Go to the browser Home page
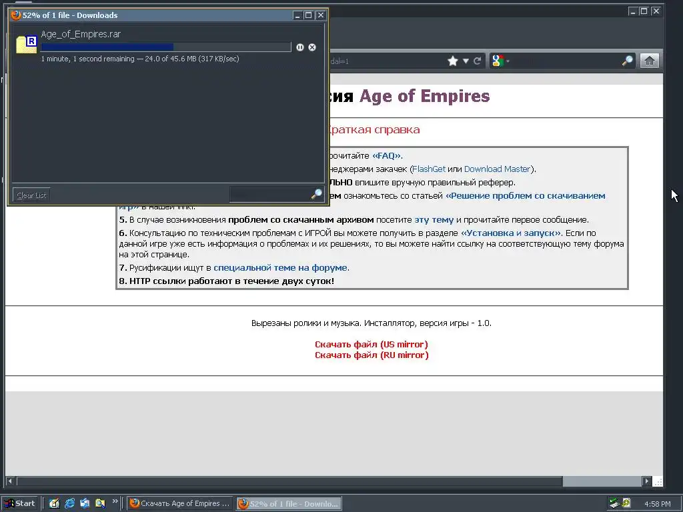Screen dimensions: 683x512 tap(650, 61)
